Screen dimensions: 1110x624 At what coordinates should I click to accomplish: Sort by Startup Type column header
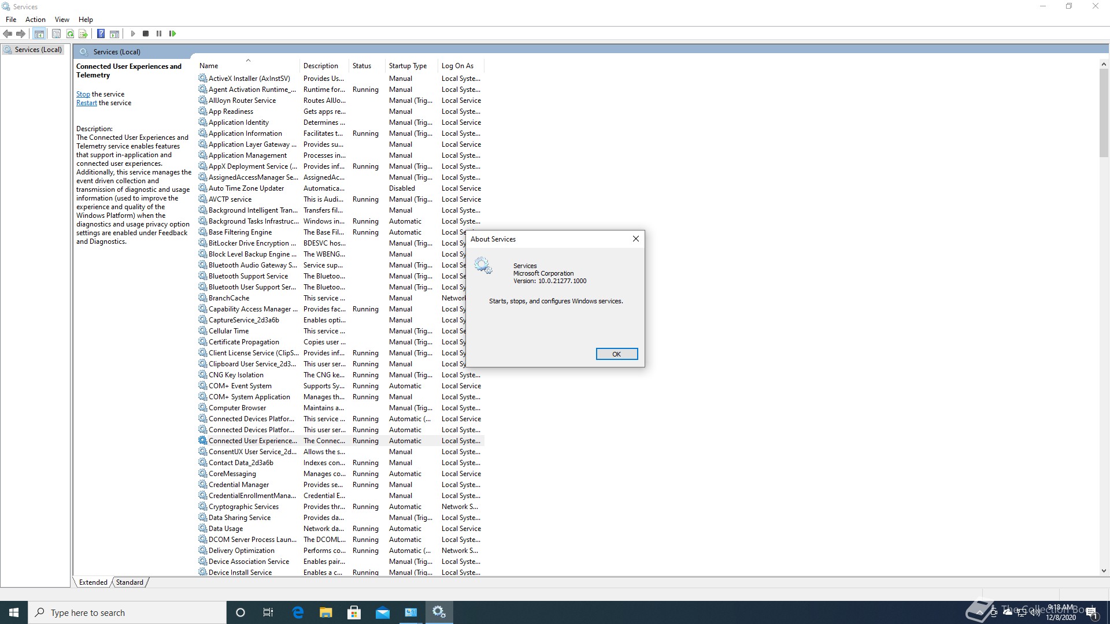click(408, 66)
